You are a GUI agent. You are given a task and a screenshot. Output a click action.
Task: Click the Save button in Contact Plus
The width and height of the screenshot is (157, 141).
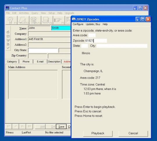tap(61, 126)
